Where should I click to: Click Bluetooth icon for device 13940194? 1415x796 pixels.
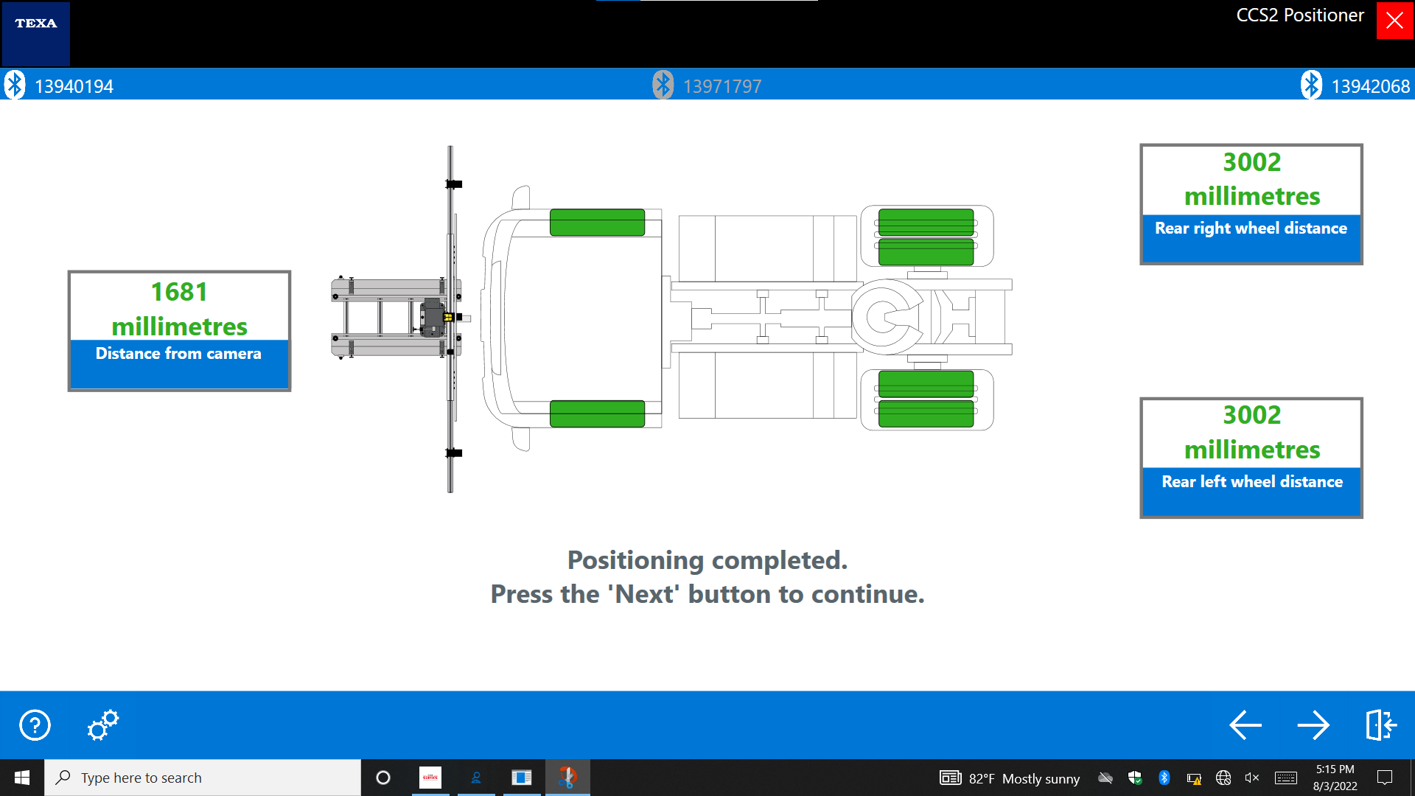(15, 85)
